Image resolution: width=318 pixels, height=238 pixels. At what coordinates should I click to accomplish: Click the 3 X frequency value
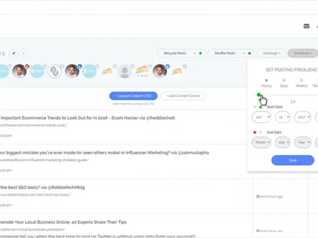point(293,102)
